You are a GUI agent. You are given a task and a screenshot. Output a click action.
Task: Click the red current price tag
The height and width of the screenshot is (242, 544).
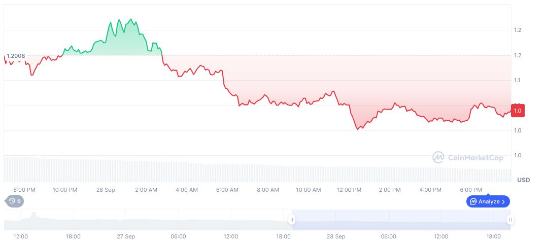coord(518,110)
